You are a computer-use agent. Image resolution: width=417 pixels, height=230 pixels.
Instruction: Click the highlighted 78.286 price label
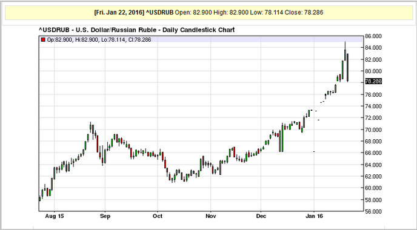373,81
